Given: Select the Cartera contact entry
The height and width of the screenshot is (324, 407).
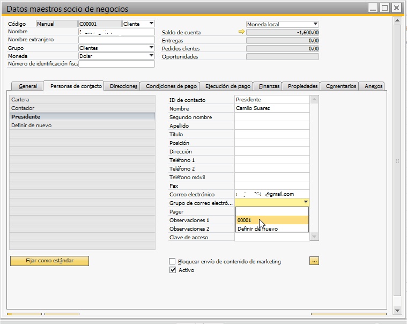Looking at the screenshot, I should pos(82,100).
